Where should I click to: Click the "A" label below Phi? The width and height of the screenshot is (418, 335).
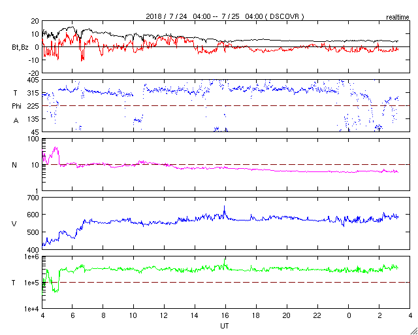(16, 121)
